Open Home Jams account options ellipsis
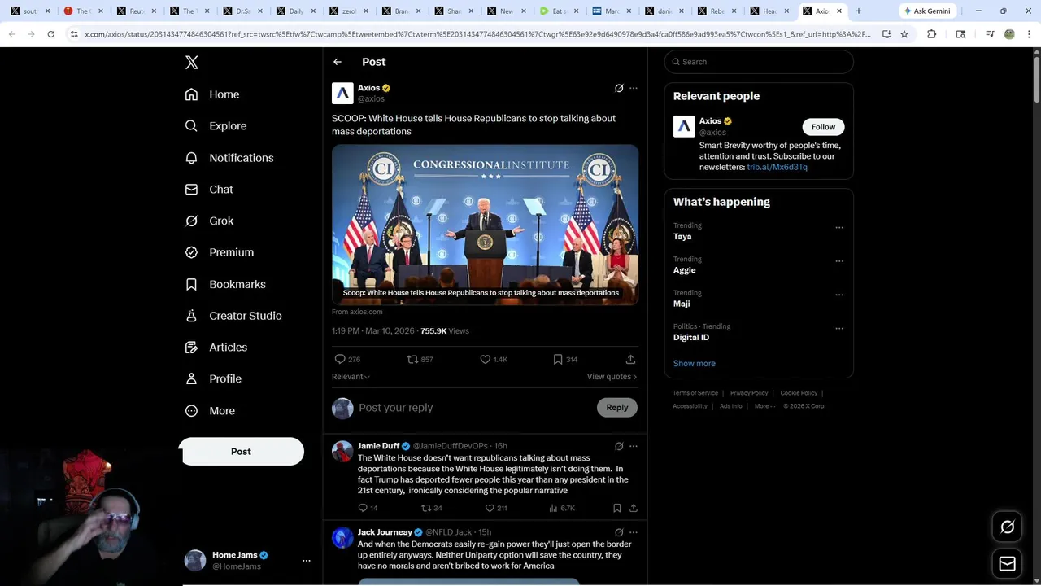The width and height of the screenshot is (1041, 586). [x=307, y=561]
